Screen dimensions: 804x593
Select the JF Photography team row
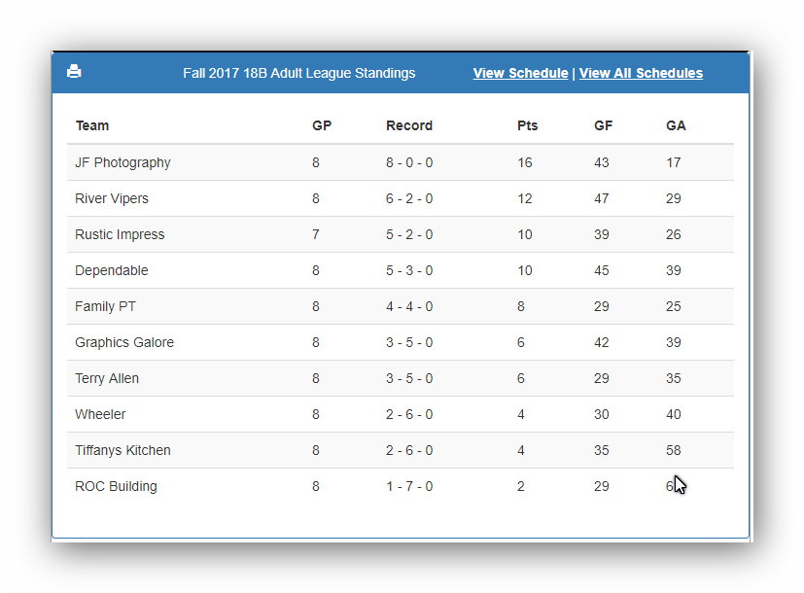401,162
